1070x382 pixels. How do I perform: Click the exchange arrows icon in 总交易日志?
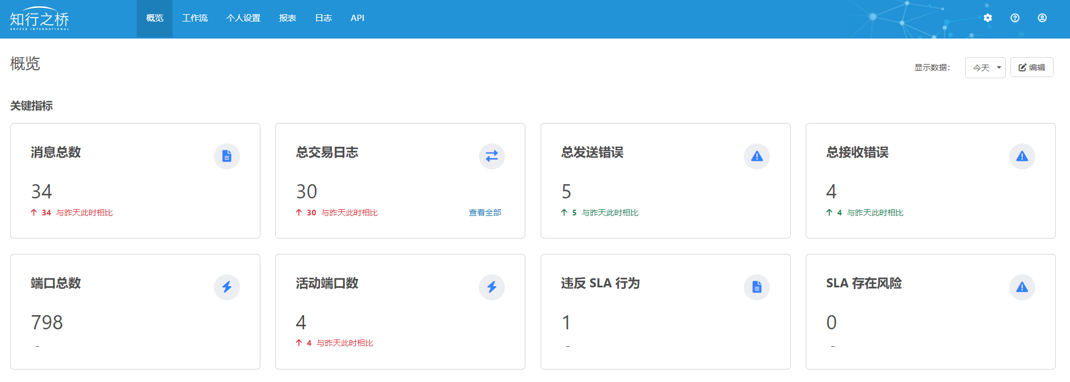492,156
